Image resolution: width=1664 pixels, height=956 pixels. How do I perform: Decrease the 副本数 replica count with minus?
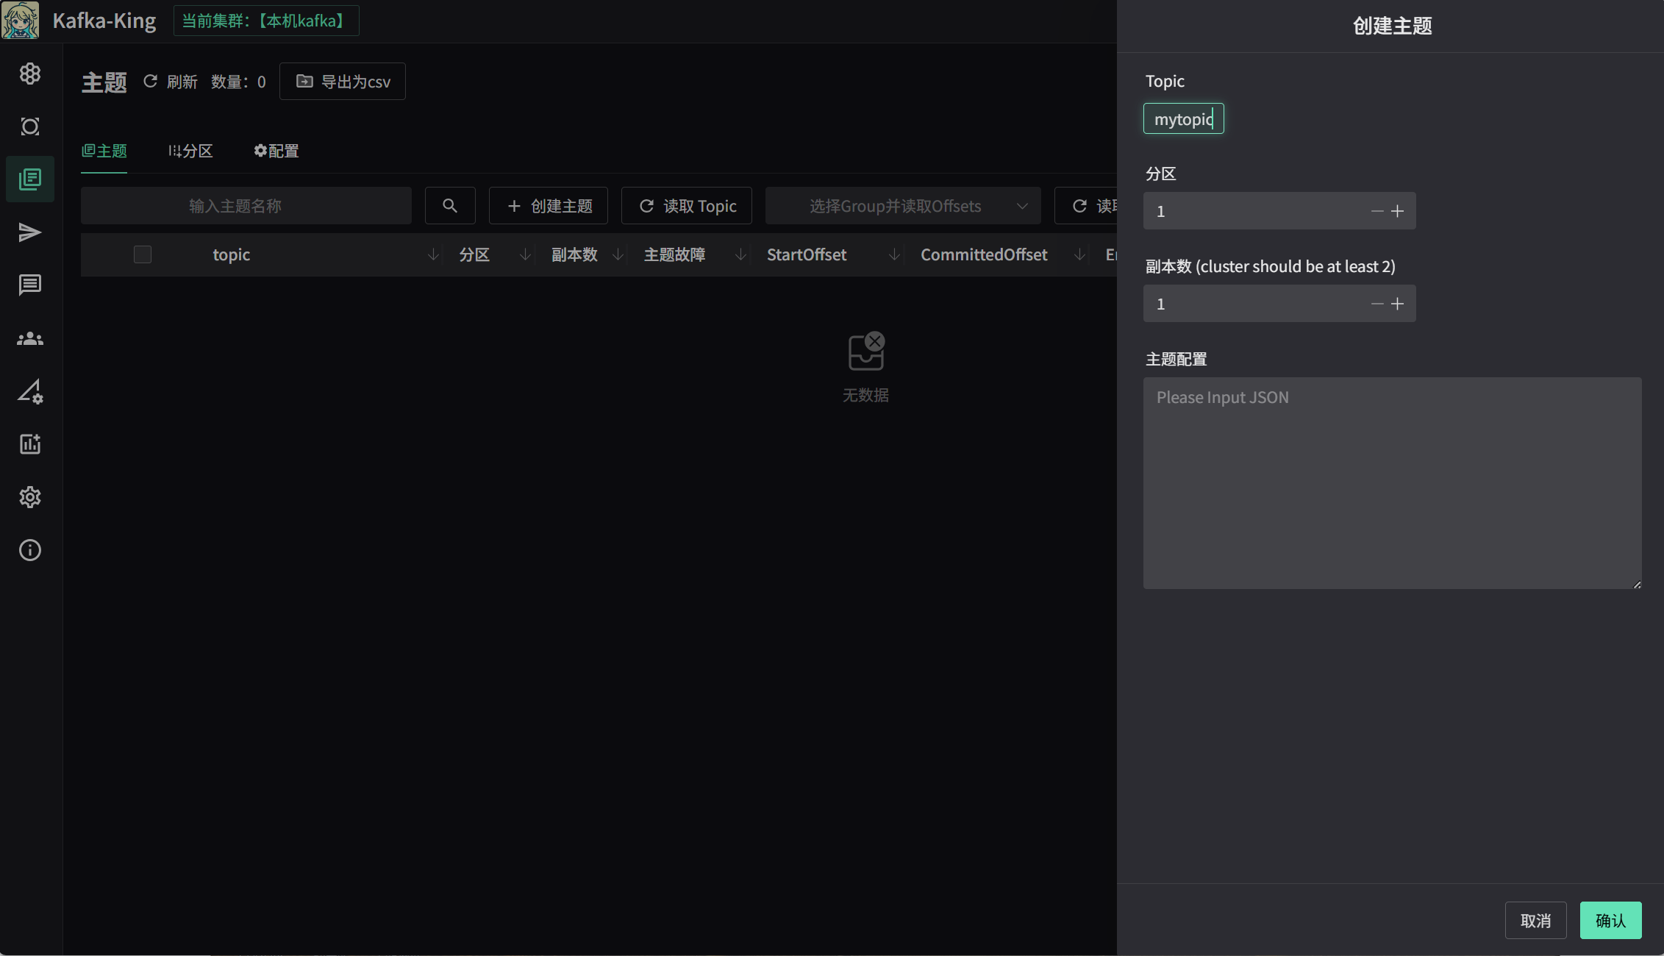click(x=1377, y=304)
